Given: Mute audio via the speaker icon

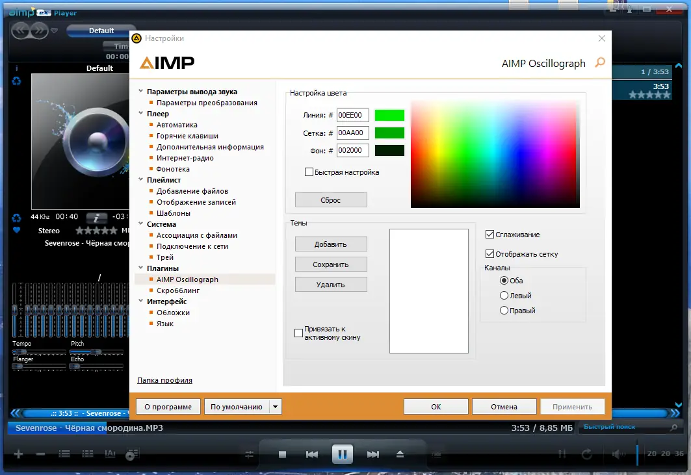Looking at the screenshot, I should (618, 454).
